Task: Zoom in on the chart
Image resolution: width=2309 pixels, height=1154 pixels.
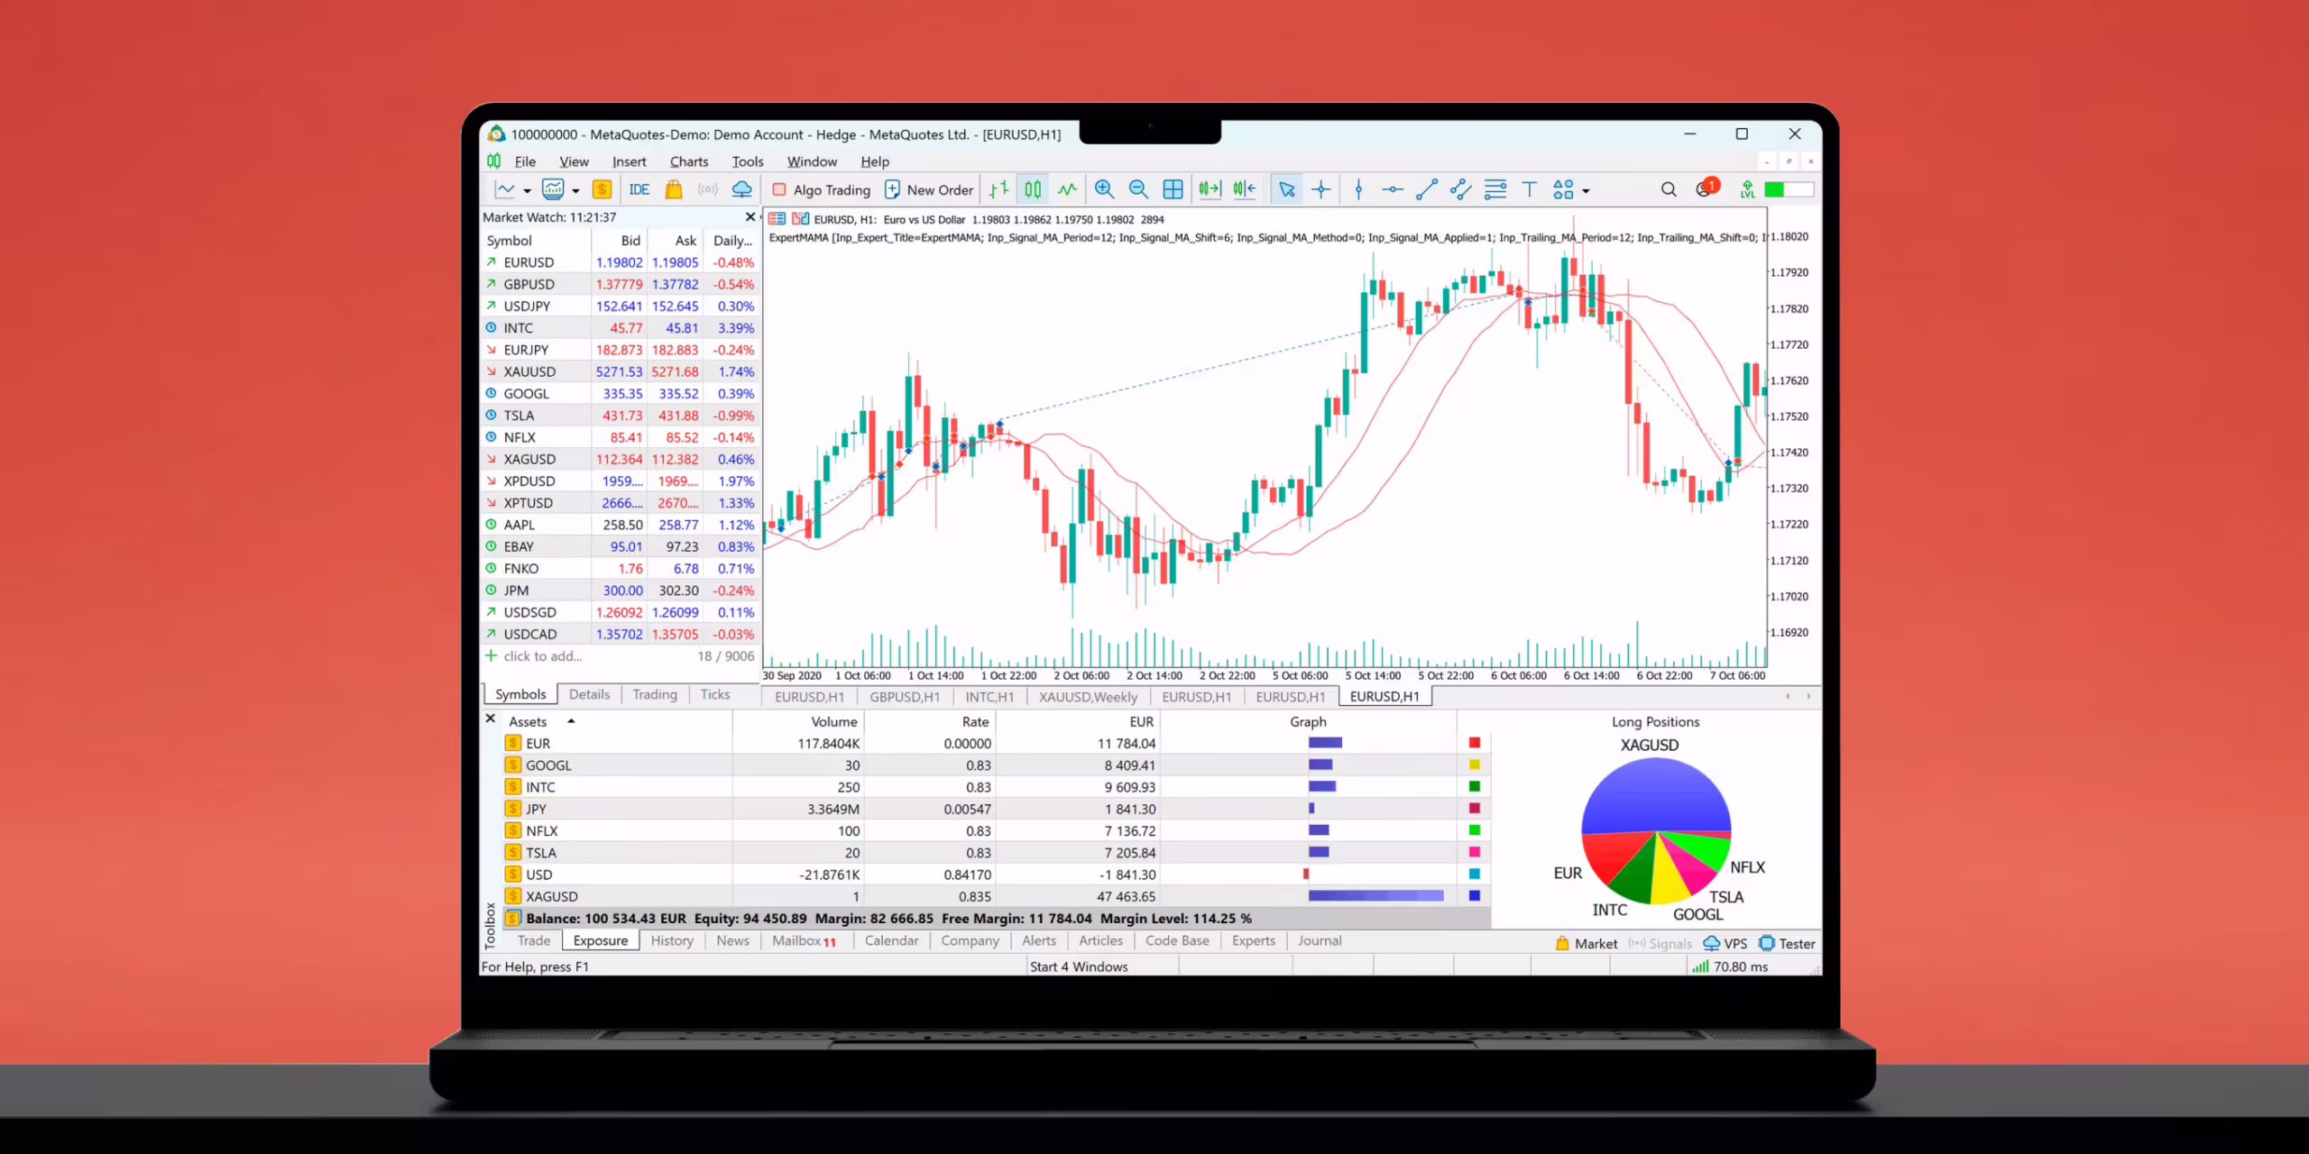Action: click(x=1104, y=189)
